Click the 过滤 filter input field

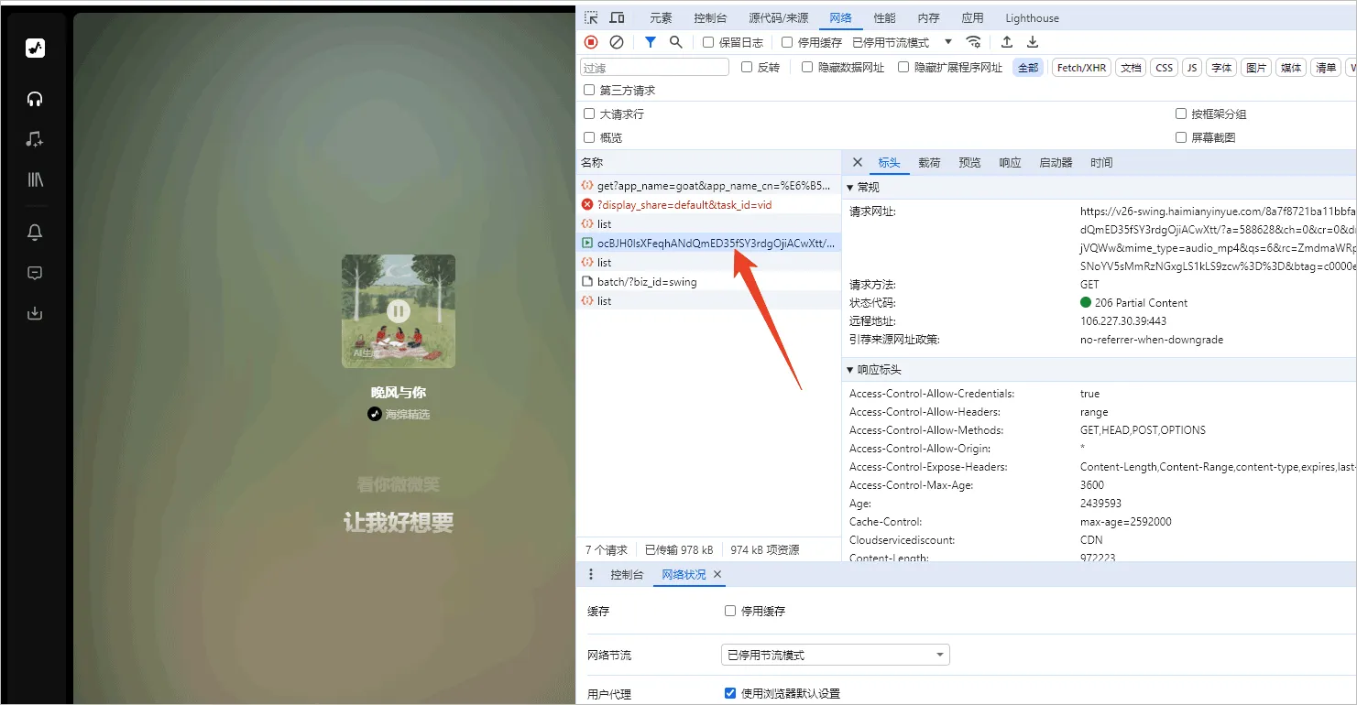(x=654, y=67)
